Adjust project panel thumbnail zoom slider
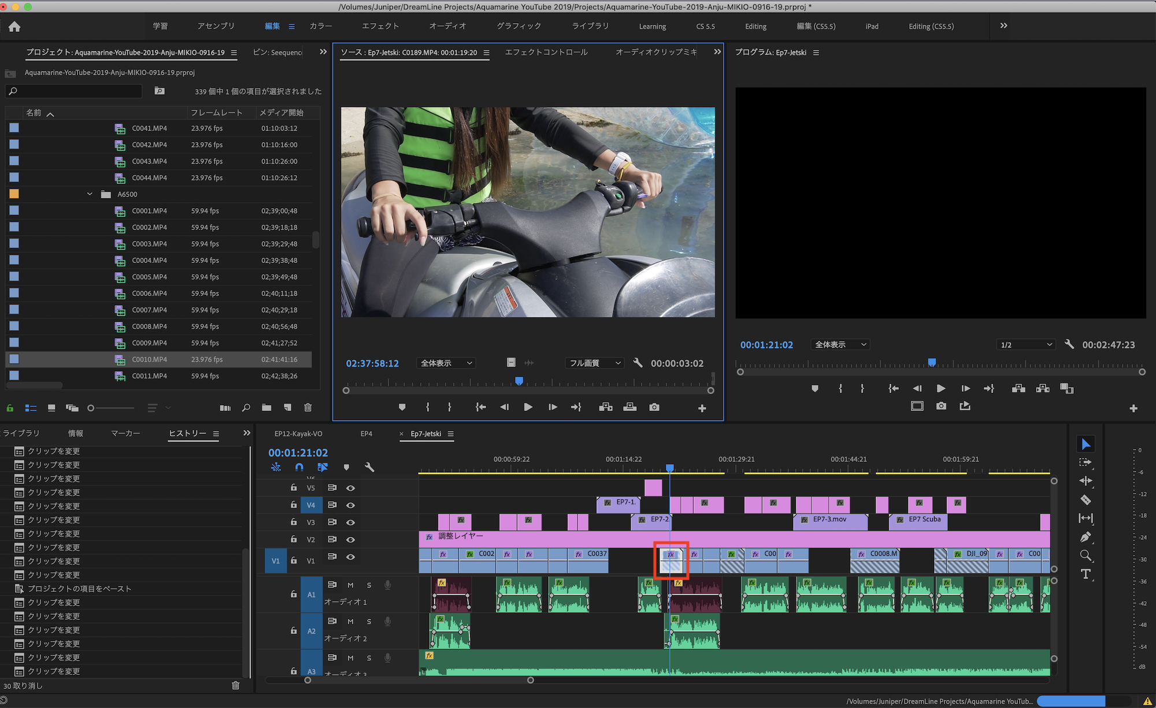 point(91,408)
